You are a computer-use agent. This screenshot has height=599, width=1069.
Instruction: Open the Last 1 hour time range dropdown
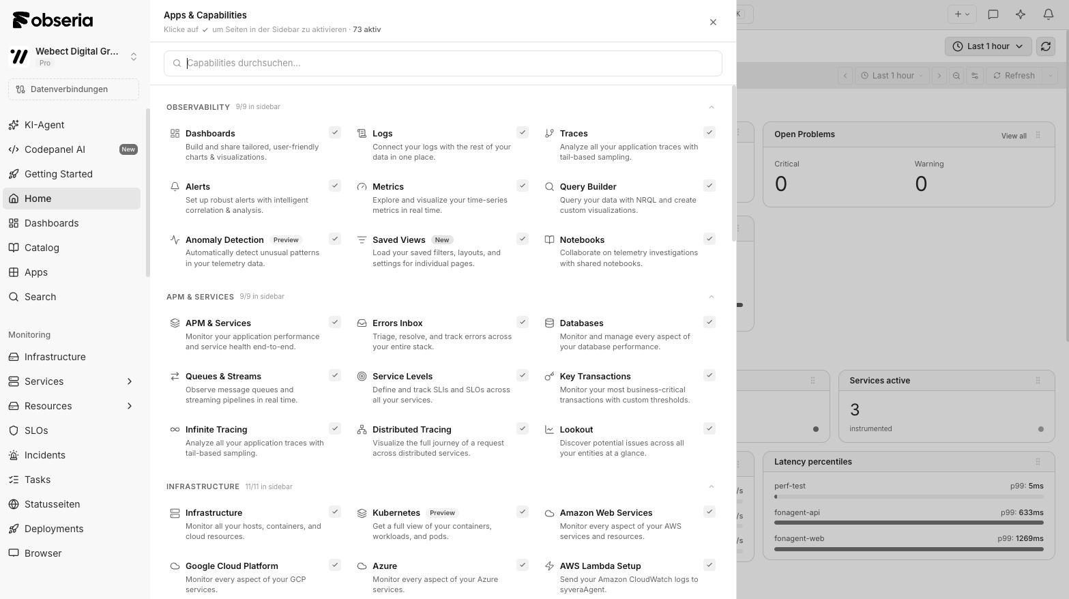point(988,46)
